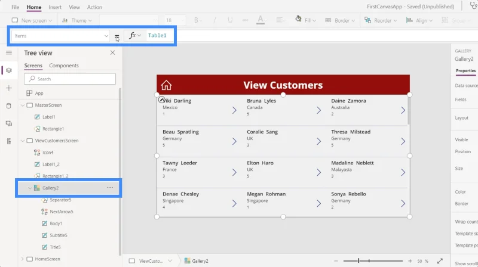Toggle strikethrough formatting
The height and width of the screenshot is (267, 478).
point(245,20)
